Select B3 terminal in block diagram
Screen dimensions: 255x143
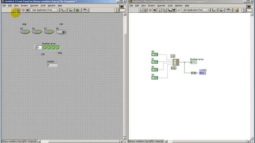[155, 78]
